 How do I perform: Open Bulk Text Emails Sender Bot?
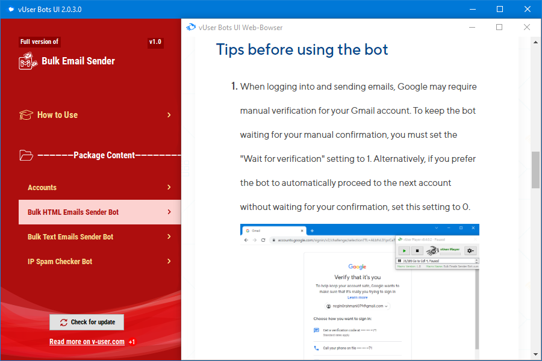point(99,236)
